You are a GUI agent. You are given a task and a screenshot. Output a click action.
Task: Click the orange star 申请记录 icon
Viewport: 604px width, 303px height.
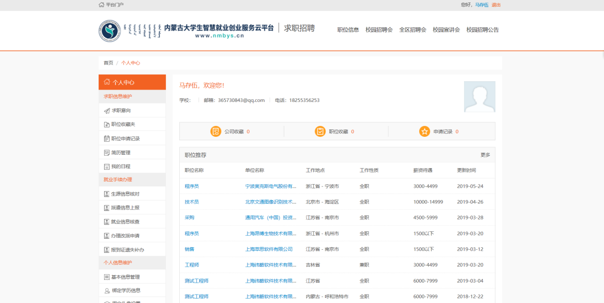[424, 131]
